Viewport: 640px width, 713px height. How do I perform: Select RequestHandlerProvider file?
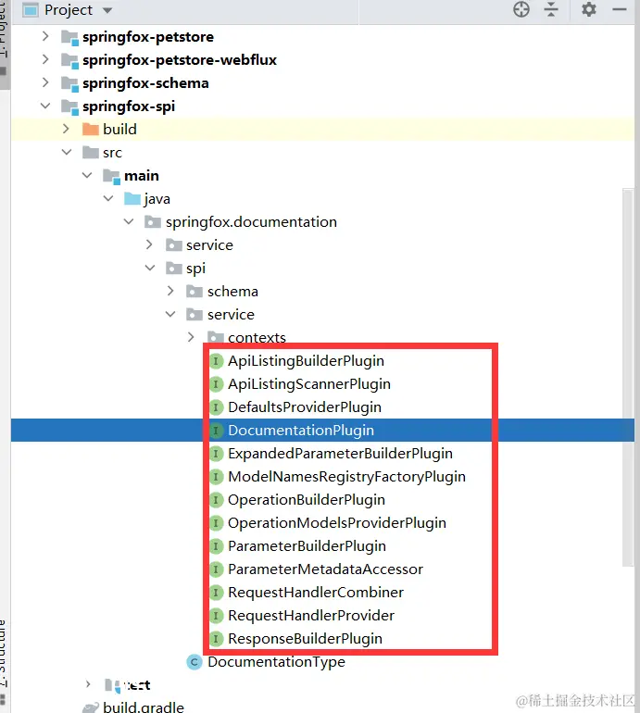(x=311, y=616)
